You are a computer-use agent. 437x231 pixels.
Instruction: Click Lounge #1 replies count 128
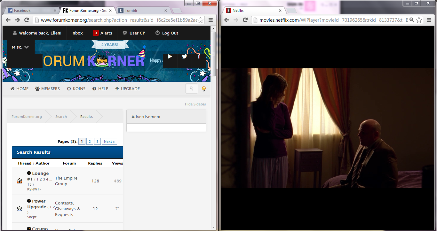[95, 181]
